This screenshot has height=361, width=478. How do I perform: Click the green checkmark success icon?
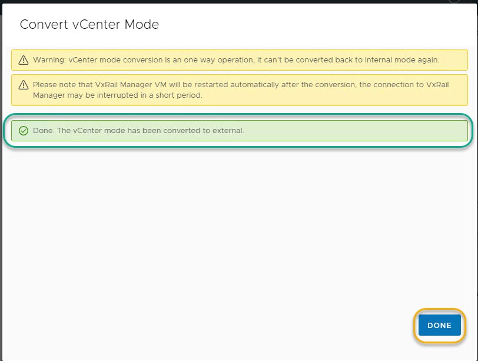tap(24, 131)
